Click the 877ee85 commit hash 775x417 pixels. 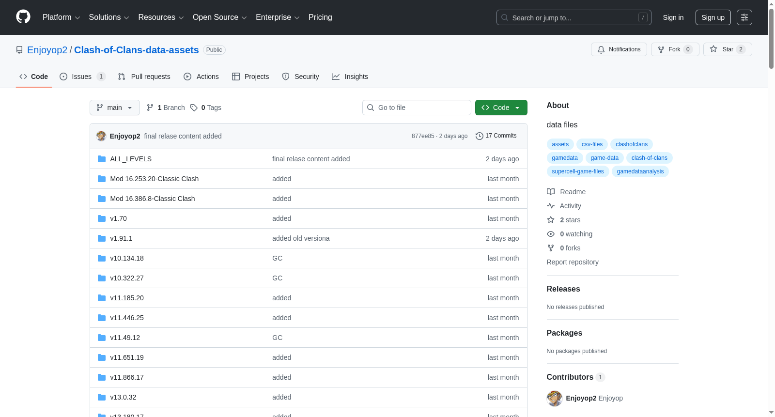click(423, 136)
